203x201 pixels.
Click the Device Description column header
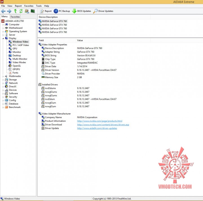tap(94, 17)
